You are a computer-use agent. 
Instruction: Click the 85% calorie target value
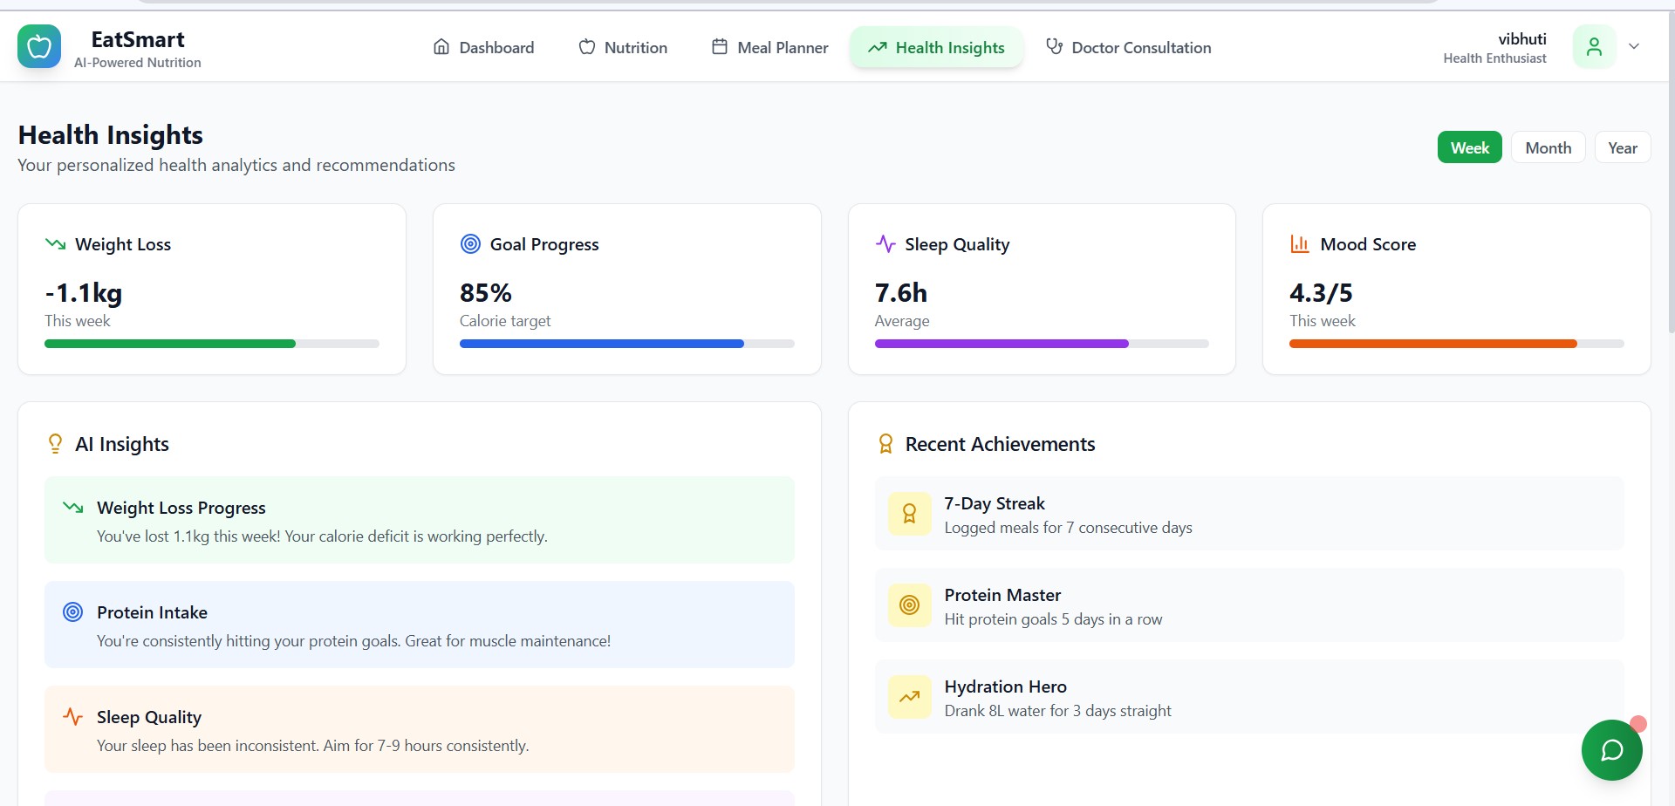coord(486,293)
